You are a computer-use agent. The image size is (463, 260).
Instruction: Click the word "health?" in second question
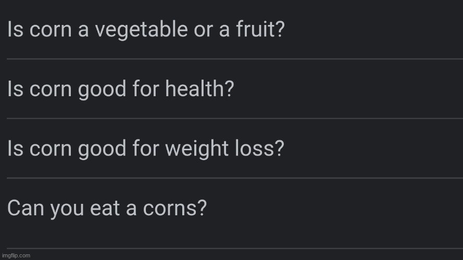(x=199, y=88)
